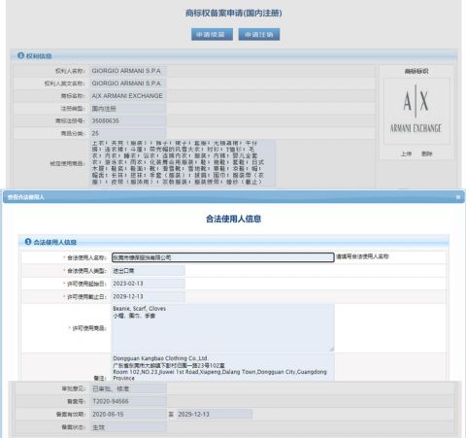Click the 备注 remarks textarea with Dongguan Kangbao address
The image size is (466, 438).
pyautogui.click(x=223, y=368)
